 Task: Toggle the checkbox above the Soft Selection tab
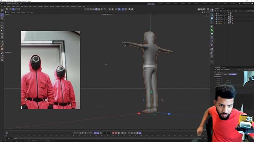pyautogui.click(x=216, y=72)
